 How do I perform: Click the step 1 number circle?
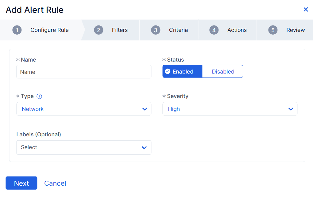[x=17, y=30]
